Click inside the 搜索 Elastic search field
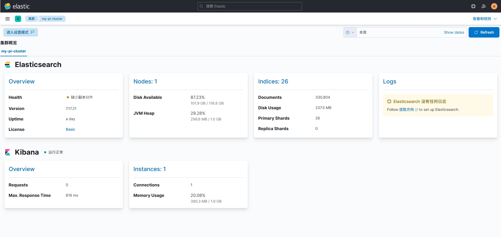The width and height of the screenshot is (501, 237). (250, 6)
